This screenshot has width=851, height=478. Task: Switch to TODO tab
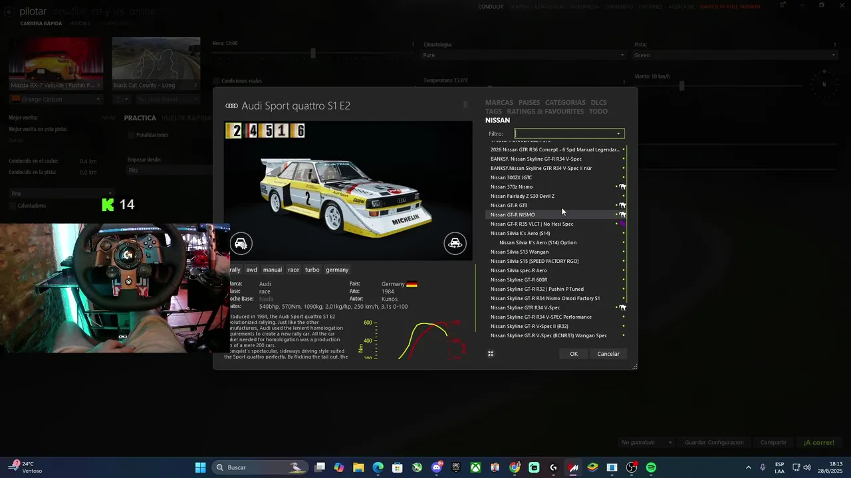pyautogui.click(x=598, y=112)
